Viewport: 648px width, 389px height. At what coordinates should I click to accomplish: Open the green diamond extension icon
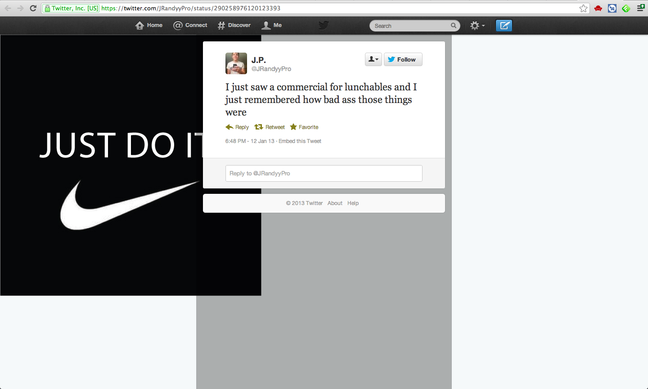click(626, 8)
